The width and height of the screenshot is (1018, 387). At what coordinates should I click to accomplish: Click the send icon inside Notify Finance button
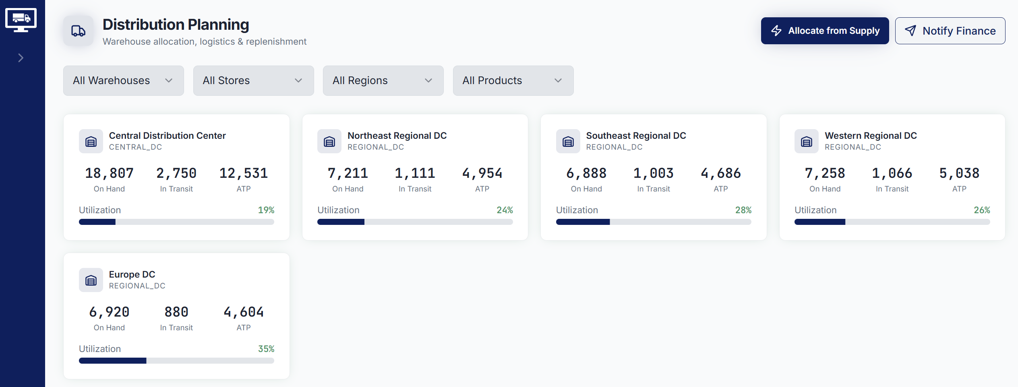(x=910, y=31)
